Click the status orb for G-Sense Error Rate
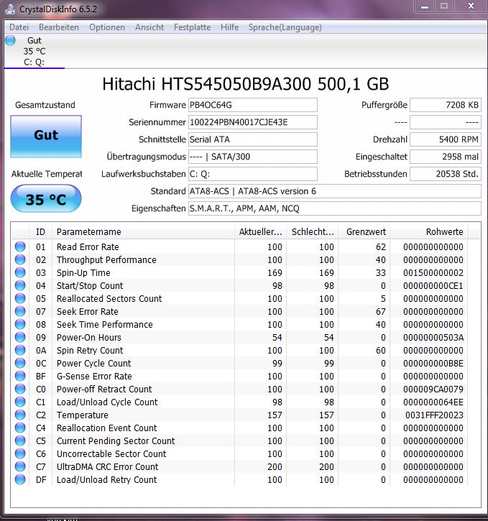Viewport: 488px width, 521px height. coord(20,376)
